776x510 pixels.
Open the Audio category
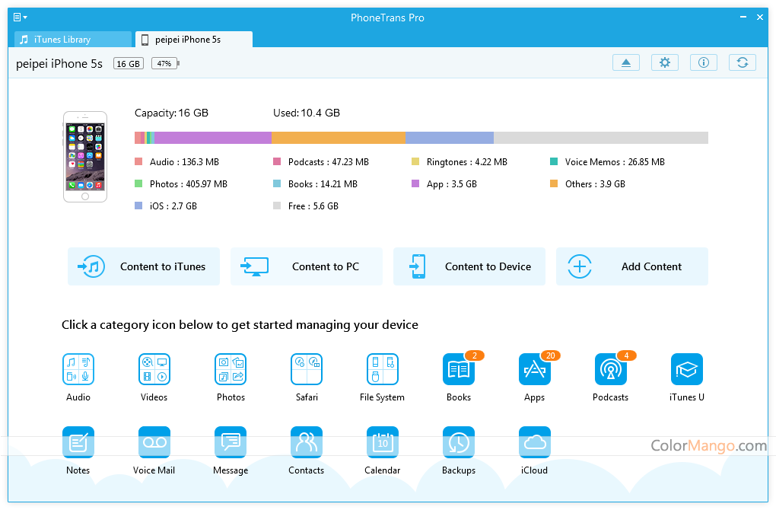pos(78,369)
